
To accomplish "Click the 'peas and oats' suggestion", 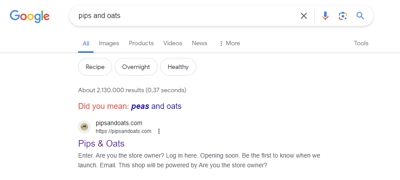I will pos(156,106).
